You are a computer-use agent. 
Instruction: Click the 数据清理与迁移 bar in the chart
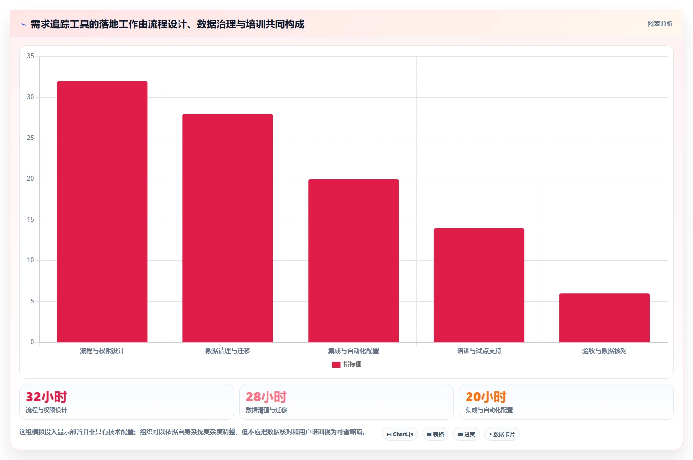click(x=228, y=228)
